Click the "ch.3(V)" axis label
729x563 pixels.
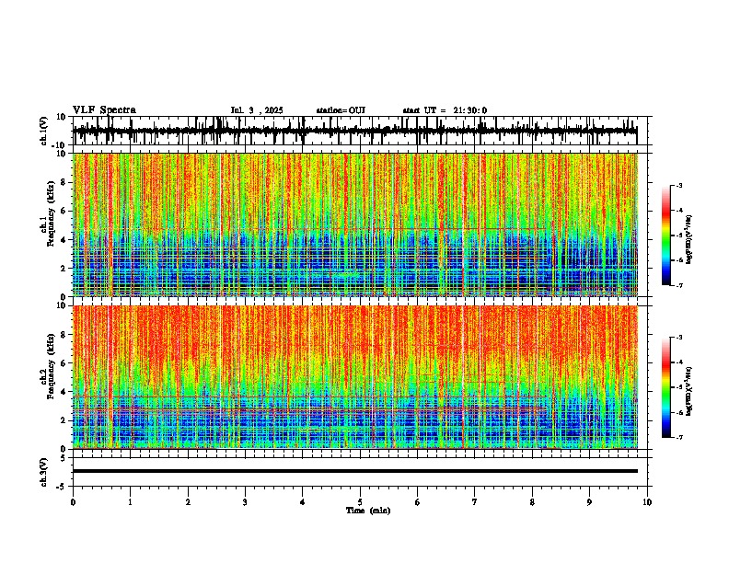pos(44,472)
